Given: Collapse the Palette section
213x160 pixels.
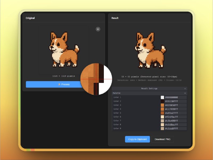Looking at the screenshot, I should [x=185, y=93].
